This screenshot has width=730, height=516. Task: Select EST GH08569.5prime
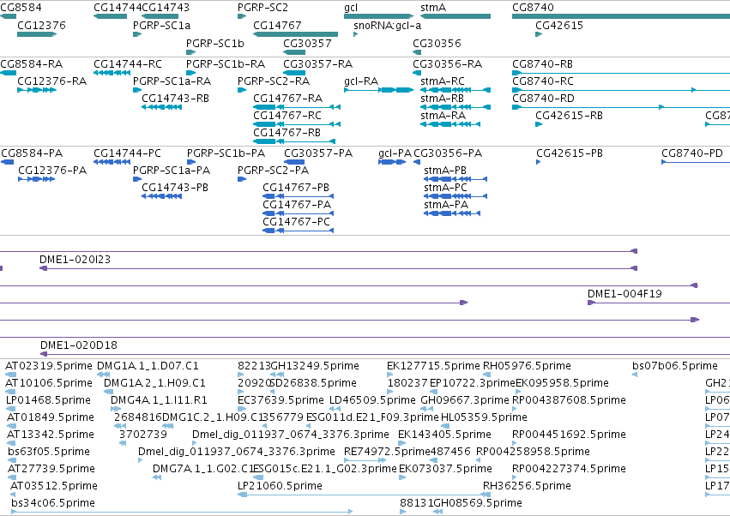[x=478, y=503]
